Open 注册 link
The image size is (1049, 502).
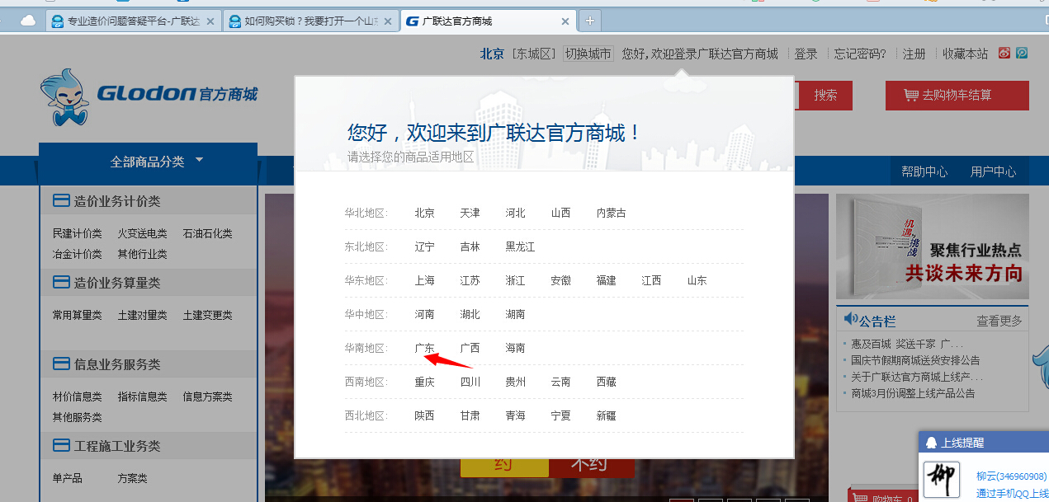[914, 54]
